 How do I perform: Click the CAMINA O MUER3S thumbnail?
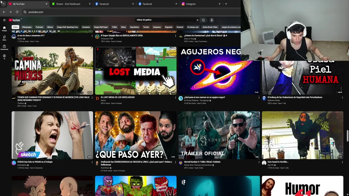pos(52,71)
